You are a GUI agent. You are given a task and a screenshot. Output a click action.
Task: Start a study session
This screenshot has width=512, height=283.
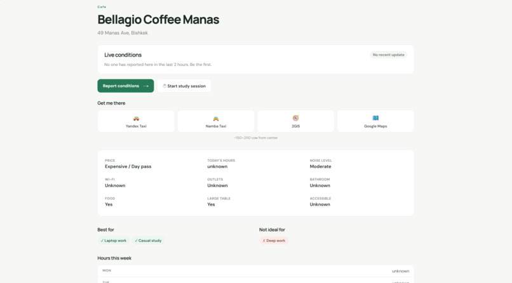pyautogui.click(x=184, y=86)
